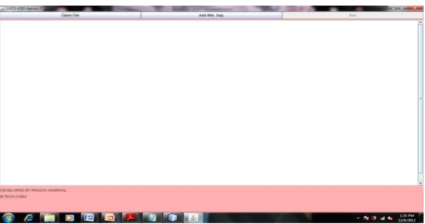The height and width of the screenshot is (224, 425).
Task: Click the volume speaker tray icon
Action: point(390,218)
